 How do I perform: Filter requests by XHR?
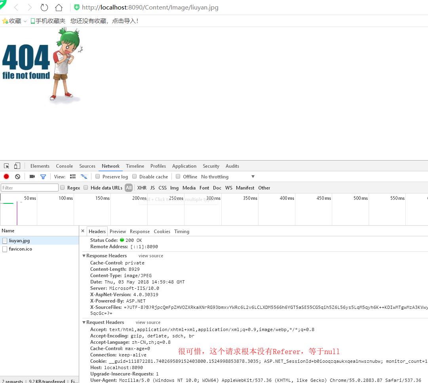coord(142,188)
